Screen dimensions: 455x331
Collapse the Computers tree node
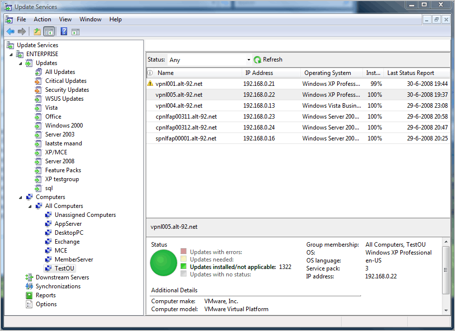point(20,198)
